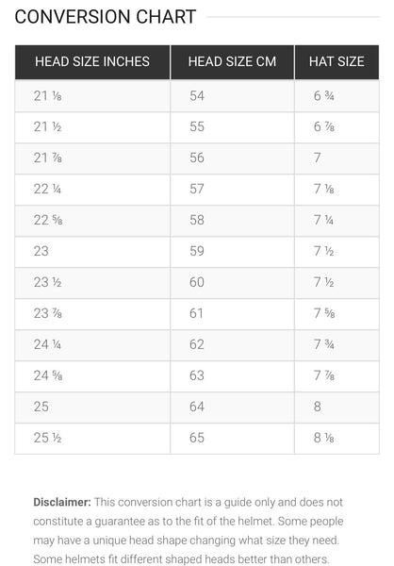Select the 63 cm cell
This screenshot has height=566, width=394.
click(233, 375)
